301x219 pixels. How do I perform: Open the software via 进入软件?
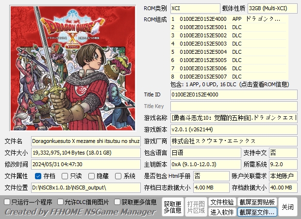pyautogui.click(x=222, y=212)
